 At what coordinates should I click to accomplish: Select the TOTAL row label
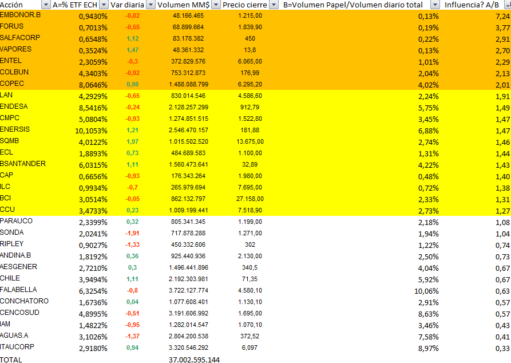(11, 360)
